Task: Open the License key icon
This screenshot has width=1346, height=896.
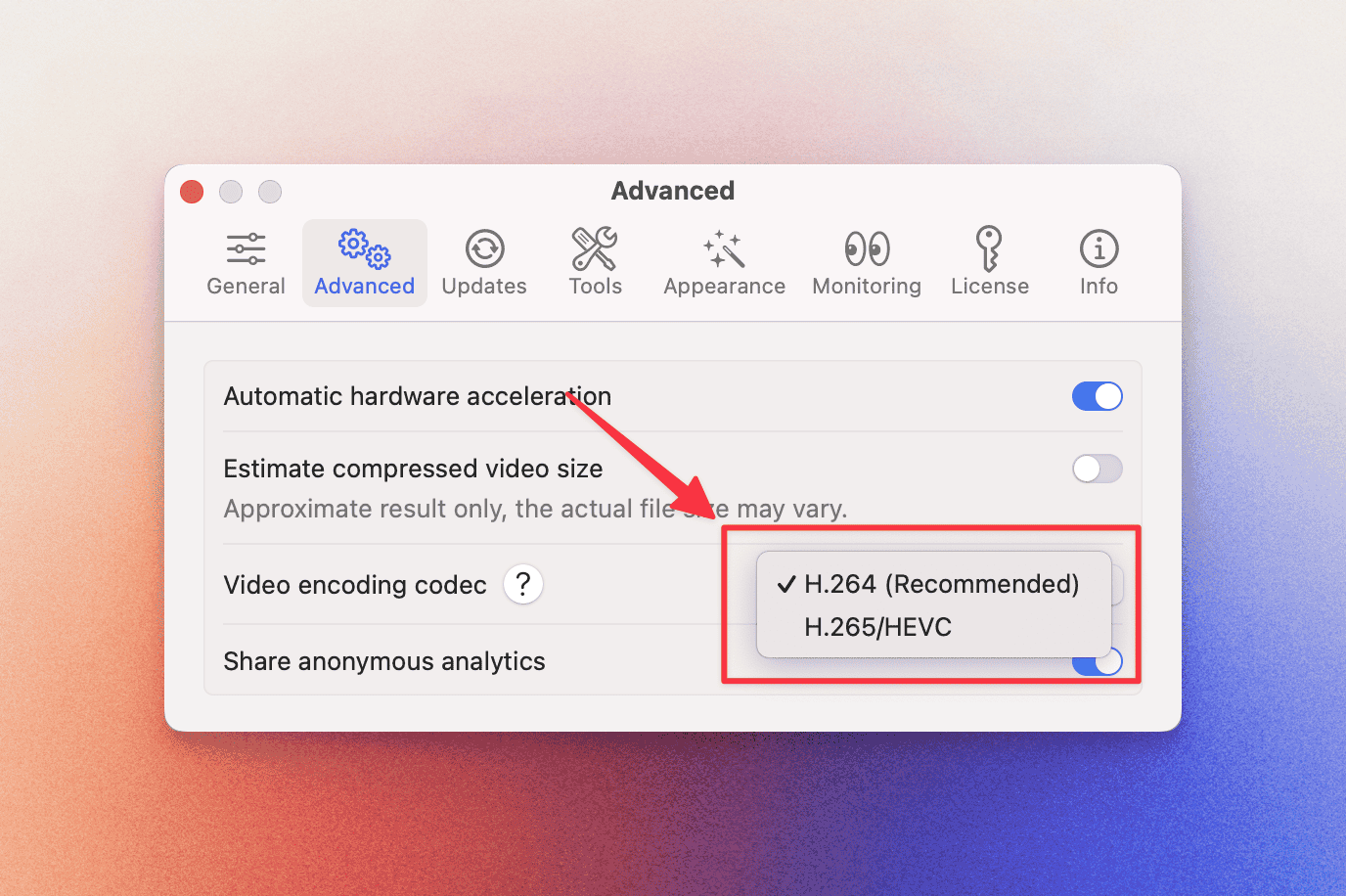Action: 989,248
